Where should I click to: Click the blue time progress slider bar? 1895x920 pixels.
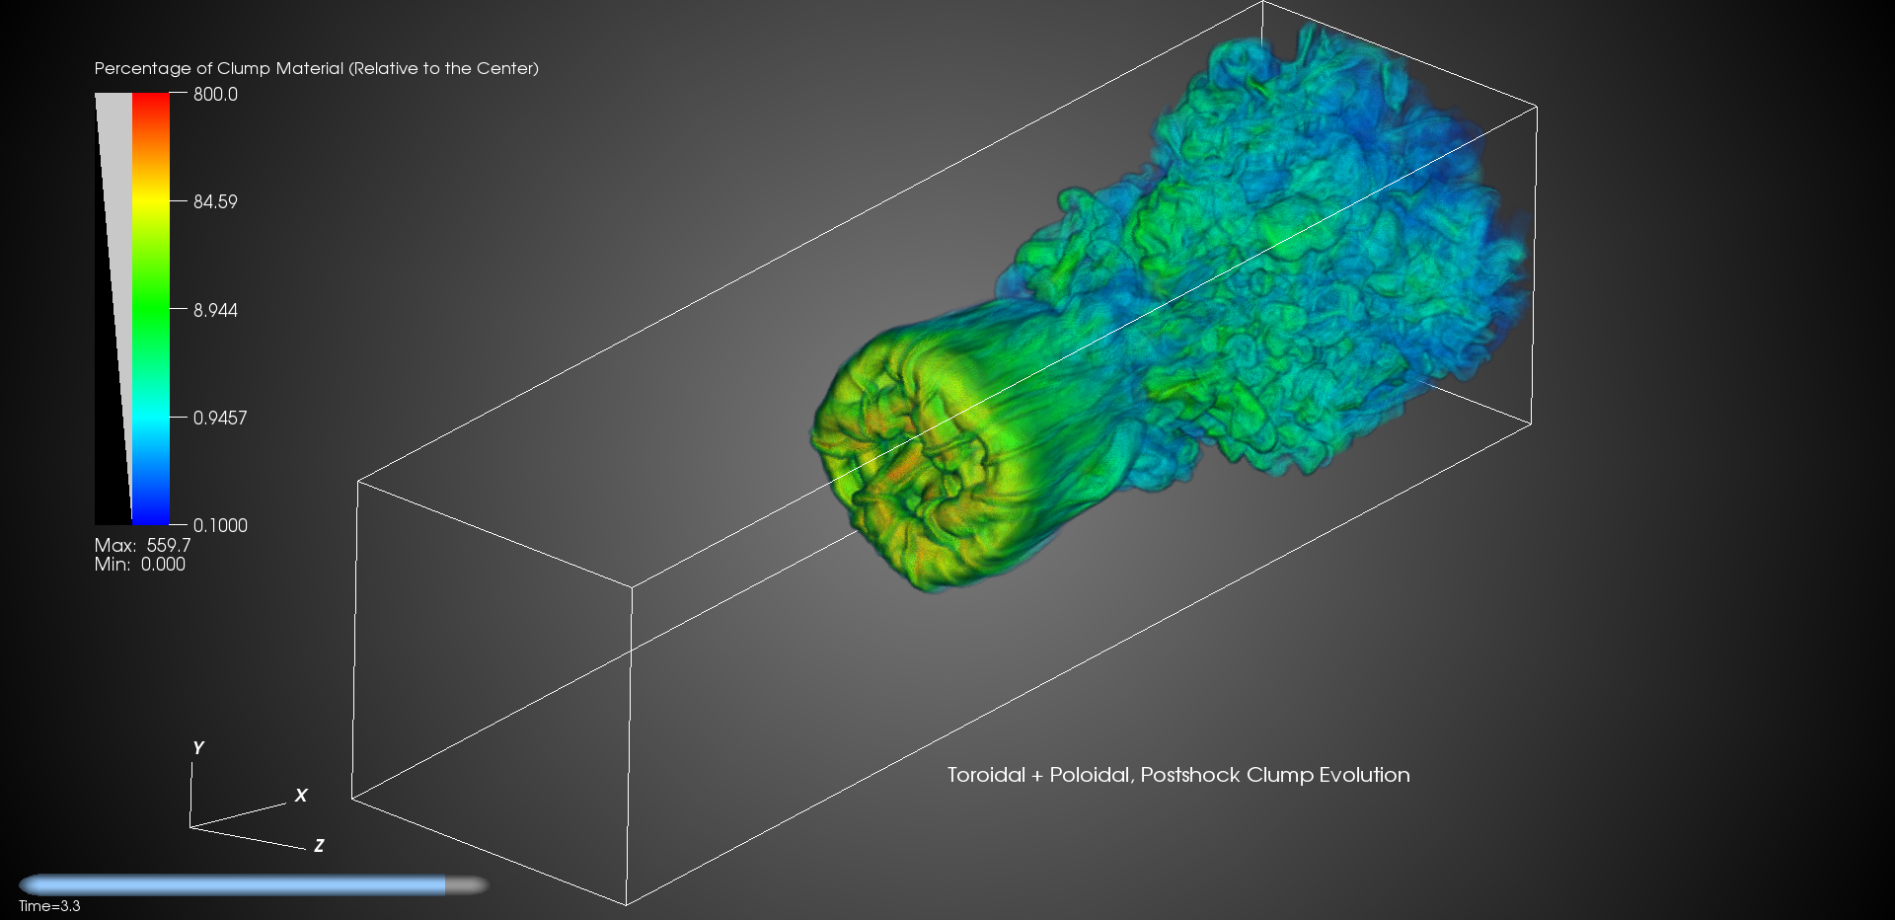coord(254,884)
